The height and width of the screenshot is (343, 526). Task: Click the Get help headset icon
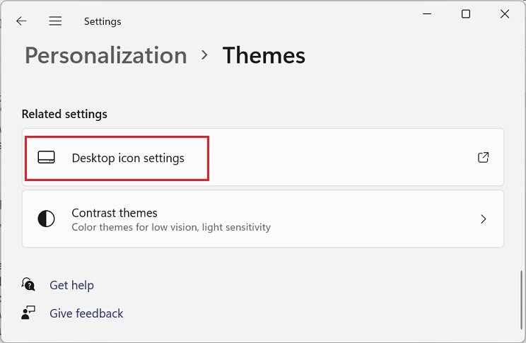click(28, 285)
